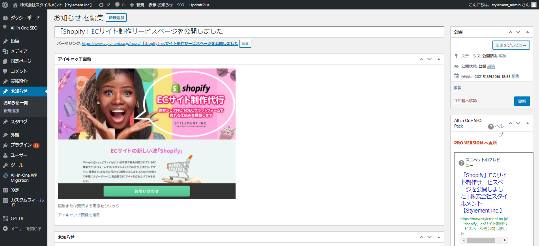Move アイキャッチ画像 panel down

[x=429, y=59]
